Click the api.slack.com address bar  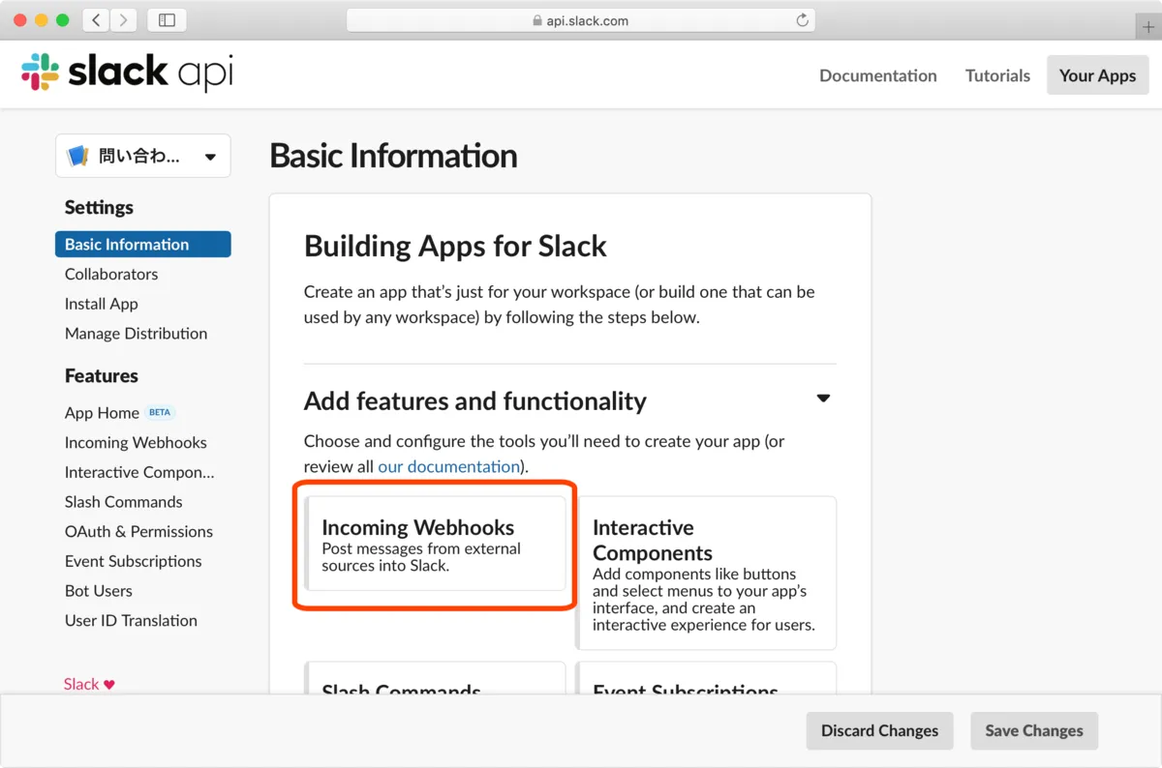[x=580, y=20]
